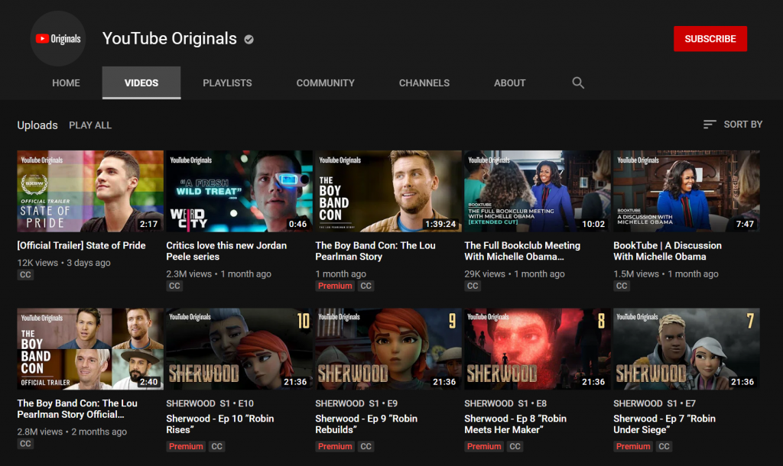Open the Channels tab
Image resolution: width=783 pixels, height=466 pixels.
click(x=424, y=83)
